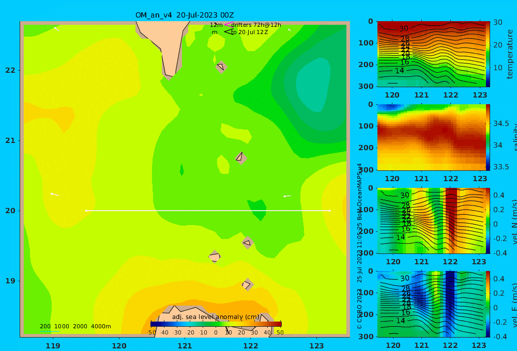Click the temperature colorbar beside the top section panel
This screenshot has width=517, height=351.
click(488, 54)
